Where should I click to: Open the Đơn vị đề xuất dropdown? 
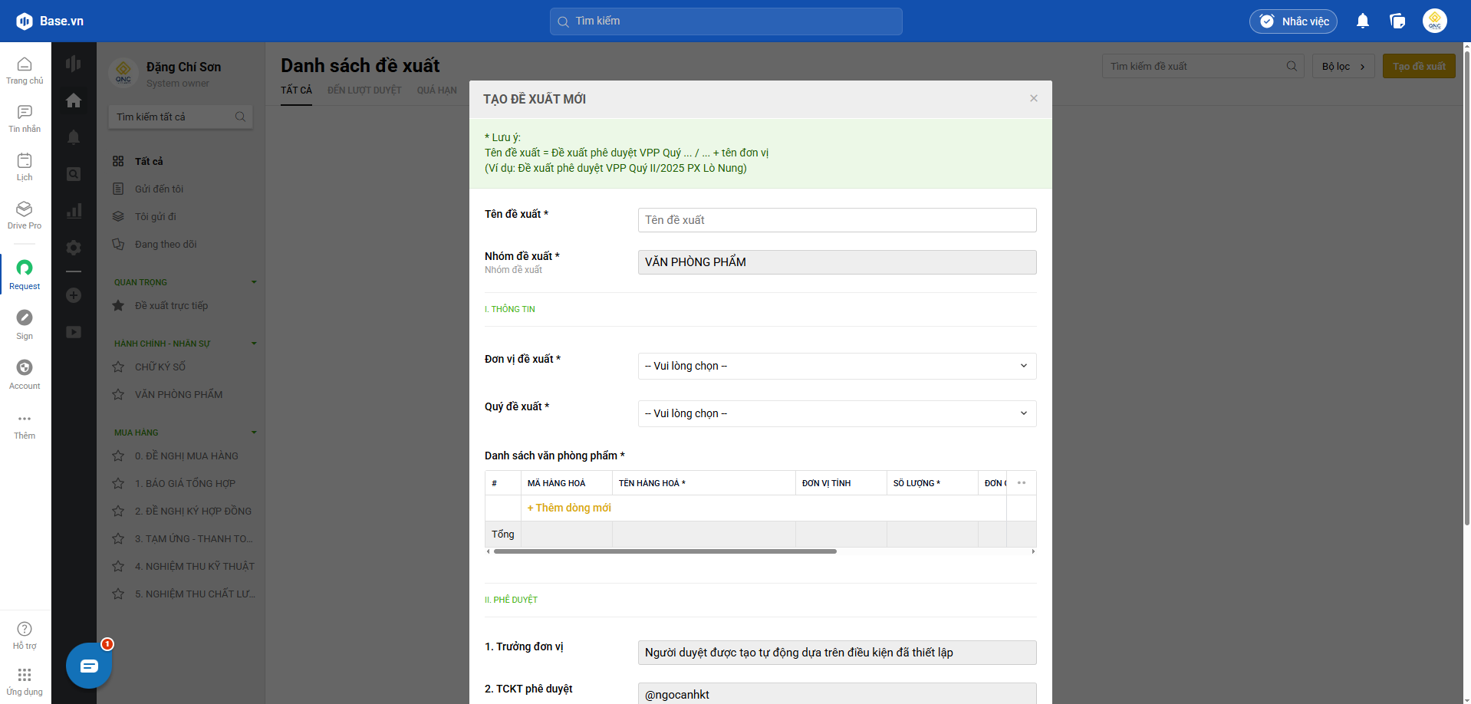[x=837, y=366]
